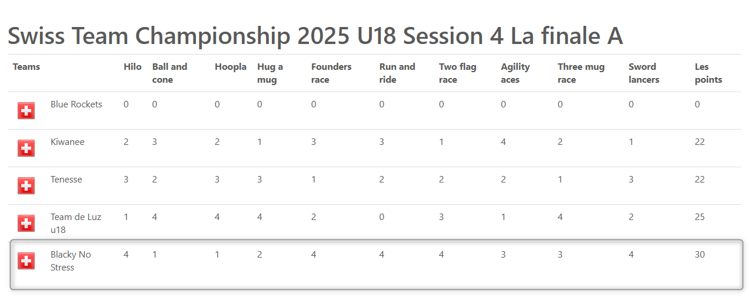Select the Hoopla column header
749x301 pixels.
pos(231,67)
